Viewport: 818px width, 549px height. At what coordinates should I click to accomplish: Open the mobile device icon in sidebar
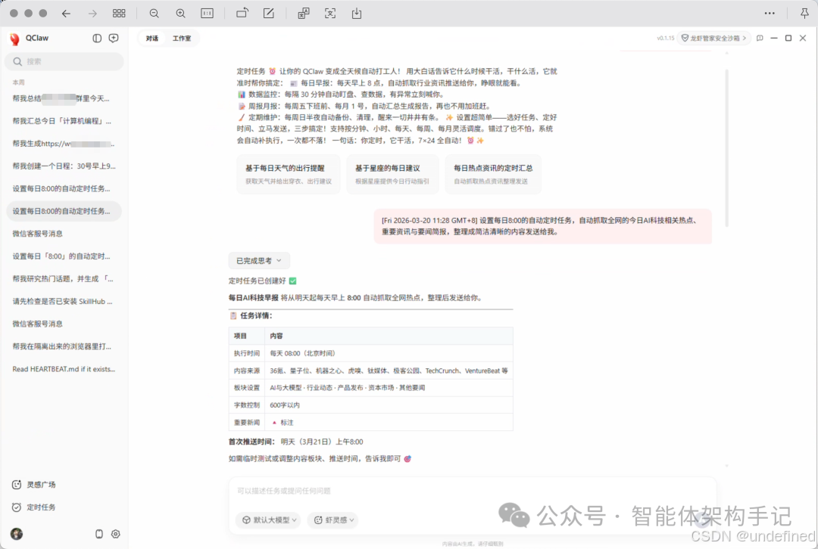(99, 534)
